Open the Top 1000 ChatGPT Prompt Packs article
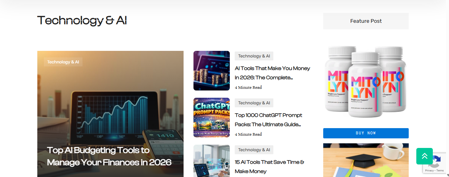 [x=268, y=120]
